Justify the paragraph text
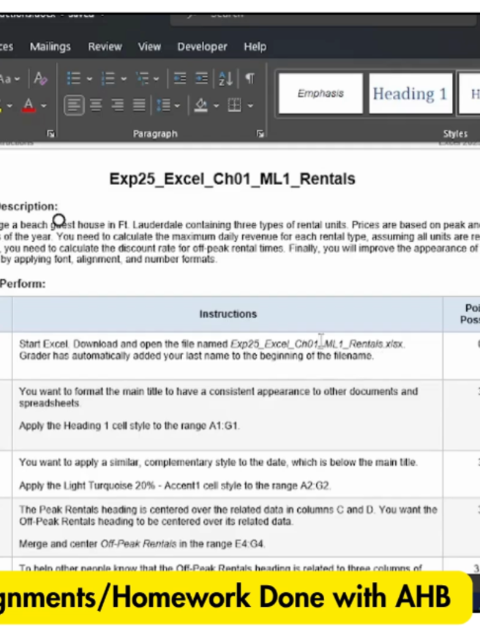 138,105
